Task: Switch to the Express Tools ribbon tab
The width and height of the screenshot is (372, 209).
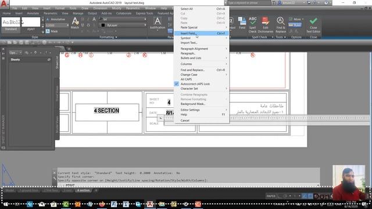Action: pos(145,13)
